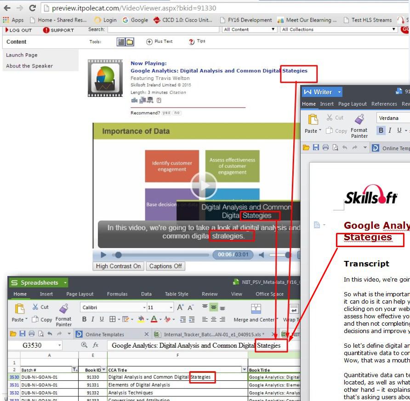Click the Support exclamation icon

pyautogui.click(x=46, y=30)
